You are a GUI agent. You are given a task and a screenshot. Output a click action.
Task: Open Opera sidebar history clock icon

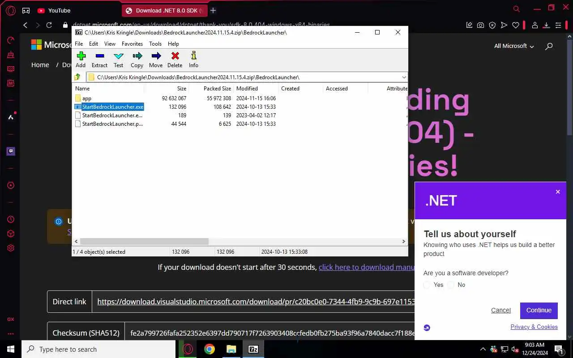(11, 219)
